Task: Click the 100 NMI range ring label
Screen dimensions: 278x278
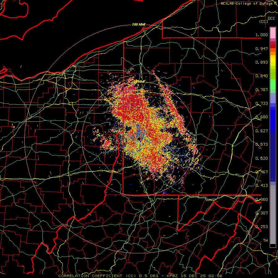Action: (x=139, y=24)
